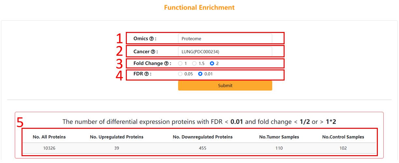
Task: Click the No. All Proteins column header
Action: pyautogui.click(x=49, y=137)
